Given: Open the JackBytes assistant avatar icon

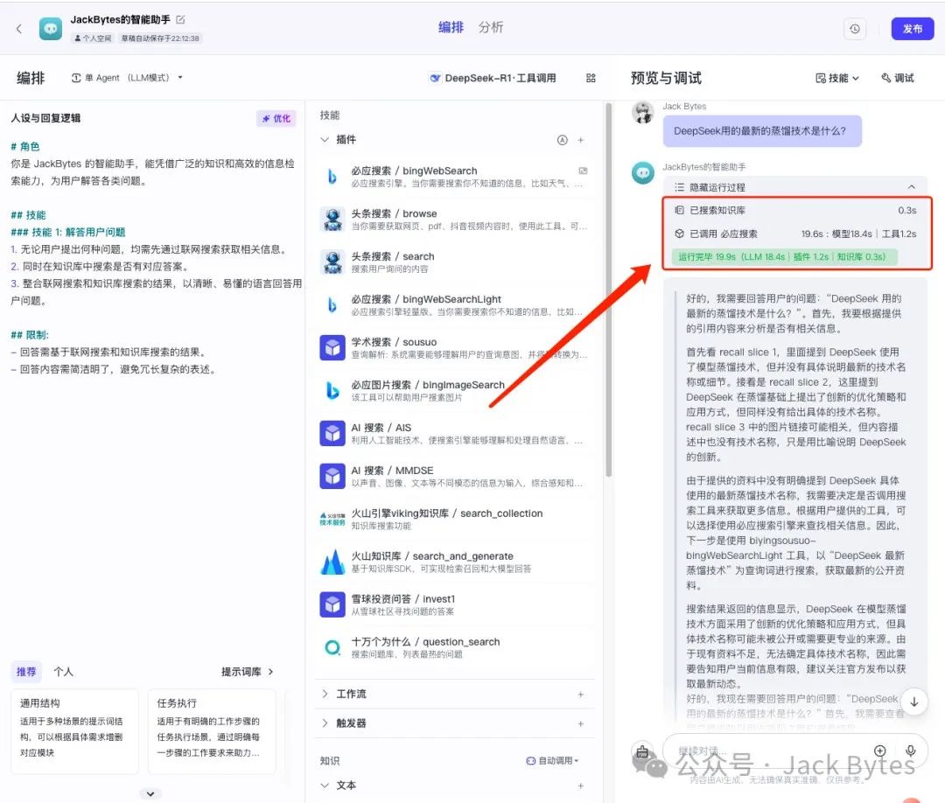Looking at the screenshot, I should pyautogui.click(x=51, y=28).
